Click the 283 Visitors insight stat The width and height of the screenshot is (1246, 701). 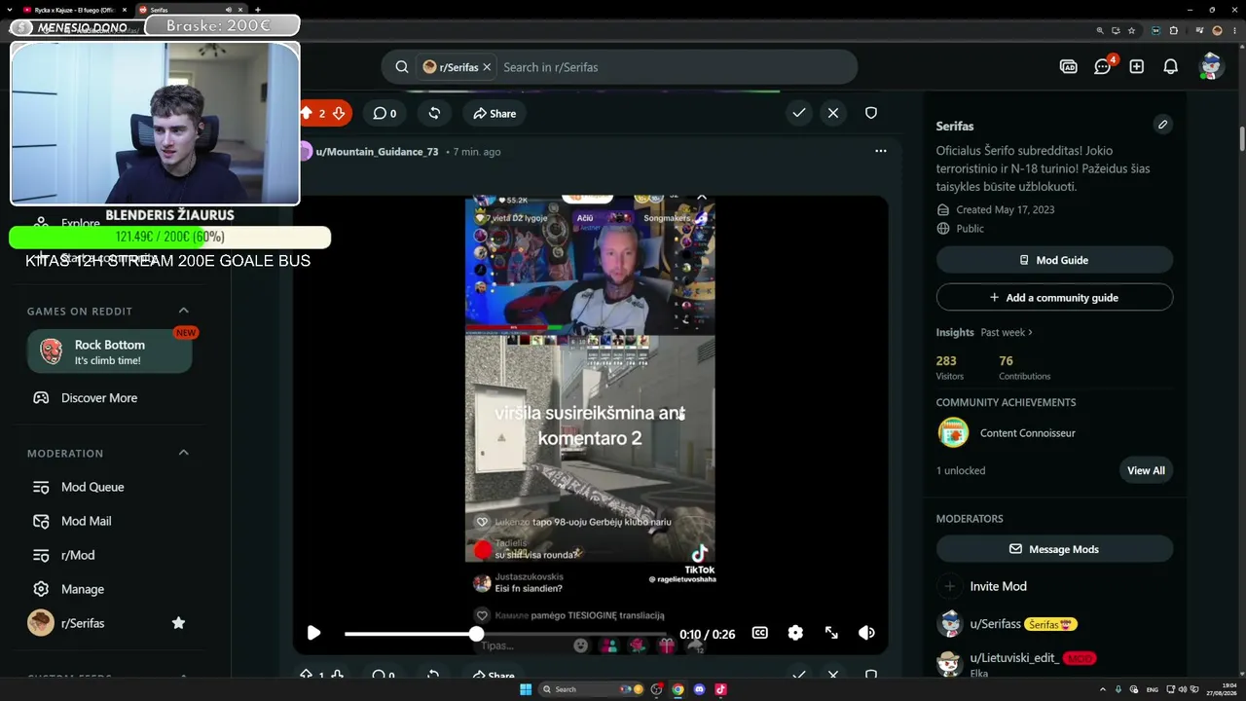point(949,367)
